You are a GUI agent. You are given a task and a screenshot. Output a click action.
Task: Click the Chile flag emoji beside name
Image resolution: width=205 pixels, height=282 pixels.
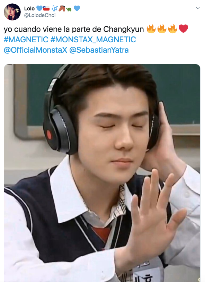[46, 8]
